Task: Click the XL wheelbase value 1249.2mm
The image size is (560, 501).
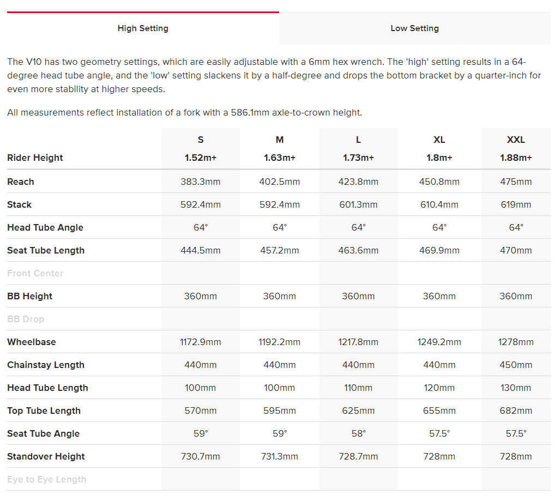Action: (439, 342)
